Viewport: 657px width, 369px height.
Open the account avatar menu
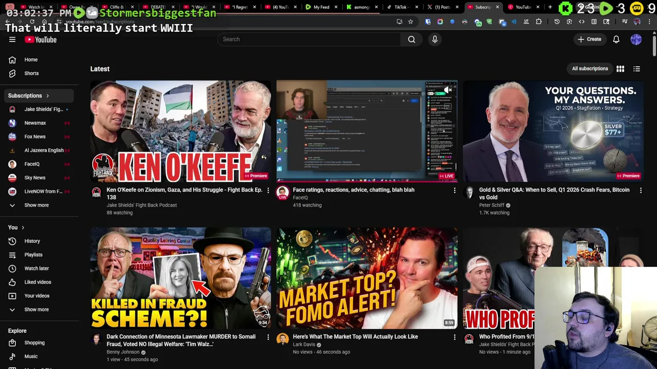tap(636, 39)
